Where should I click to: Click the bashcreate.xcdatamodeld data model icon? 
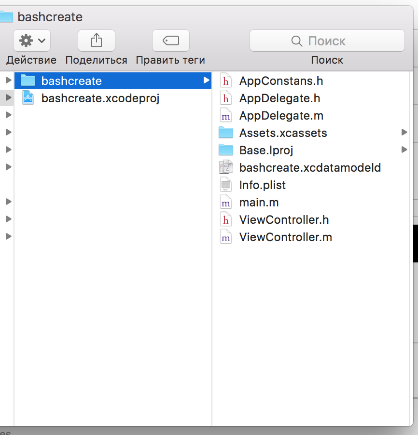click(226, 167)
